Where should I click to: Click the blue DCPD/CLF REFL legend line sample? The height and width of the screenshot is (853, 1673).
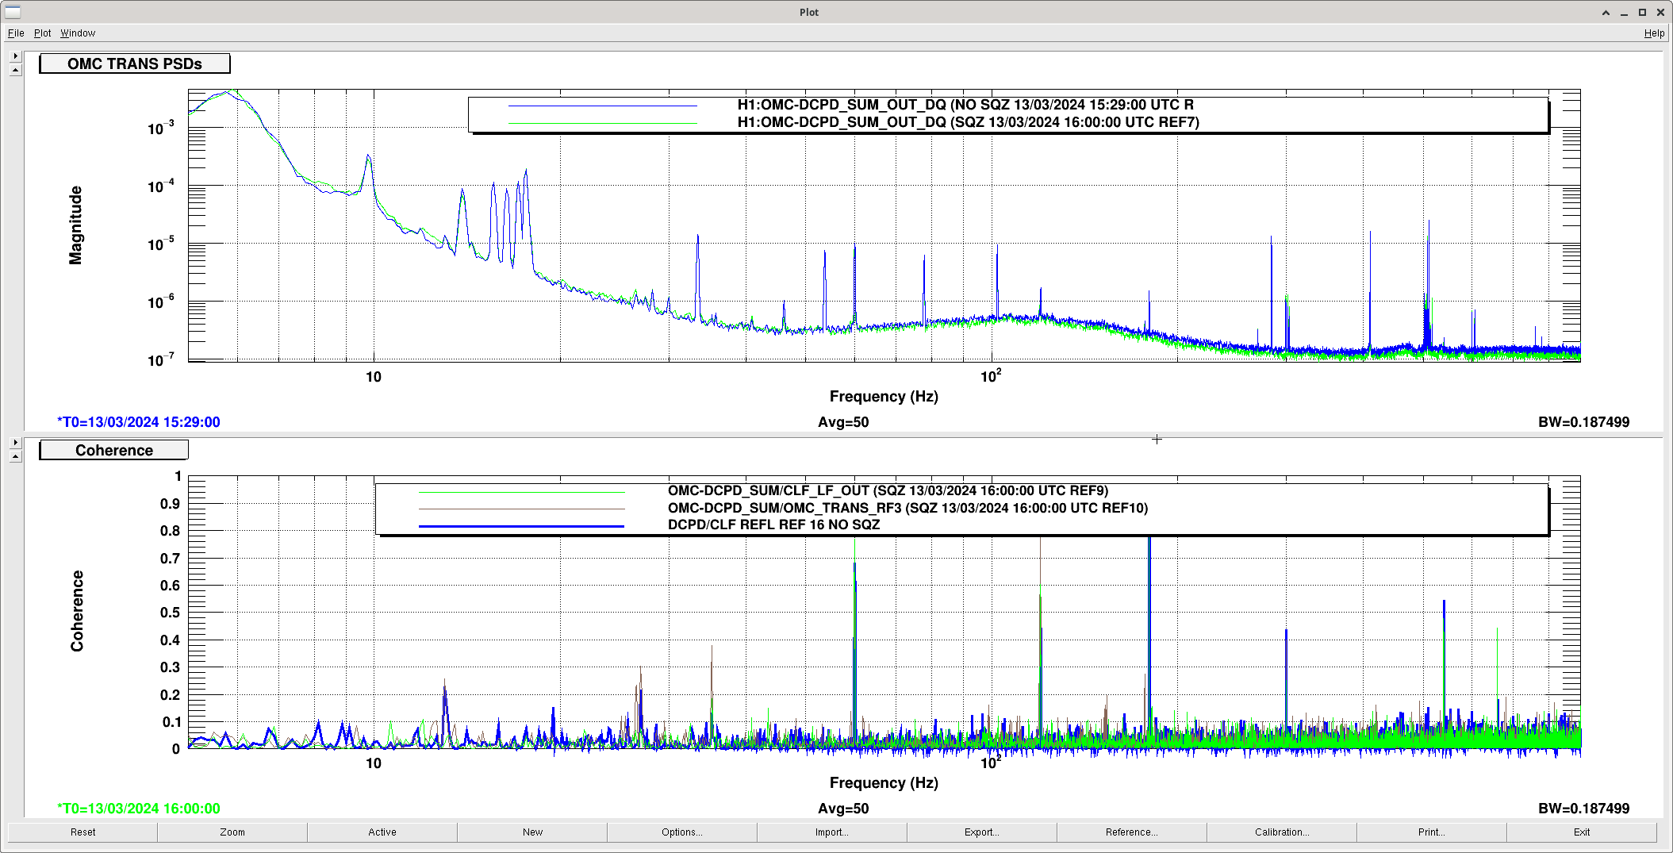[521, 526]
